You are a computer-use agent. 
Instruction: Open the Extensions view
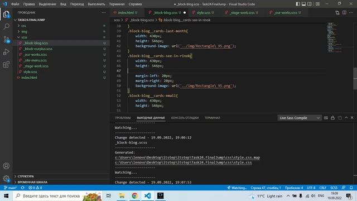(6, 65)
